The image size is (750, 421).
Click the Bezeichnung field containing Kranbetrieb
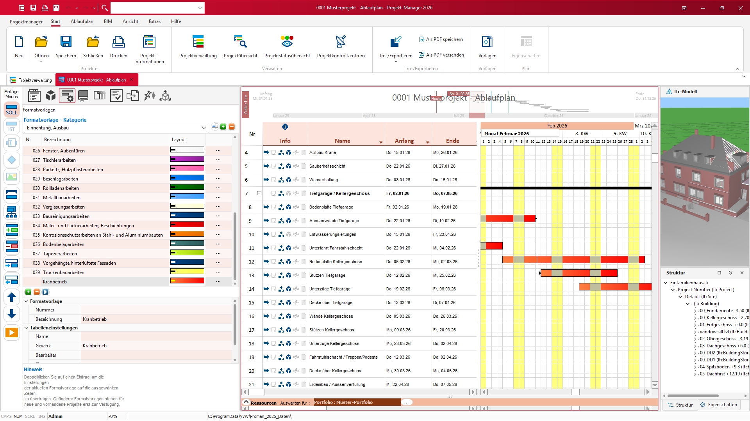pyautogui.click(x=156, y=319)
